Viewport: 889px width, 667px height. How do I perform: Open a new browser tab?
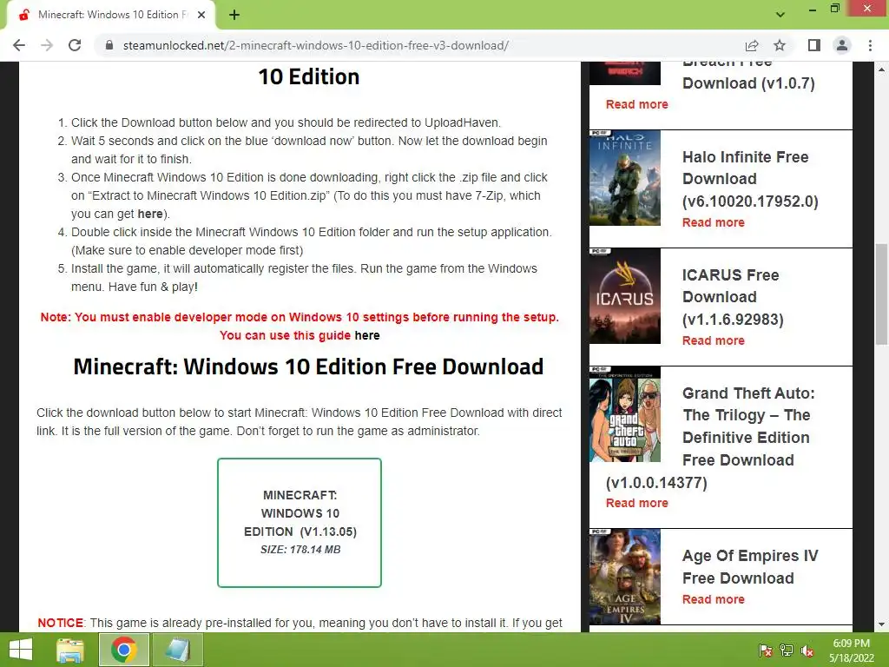point(234,15)
